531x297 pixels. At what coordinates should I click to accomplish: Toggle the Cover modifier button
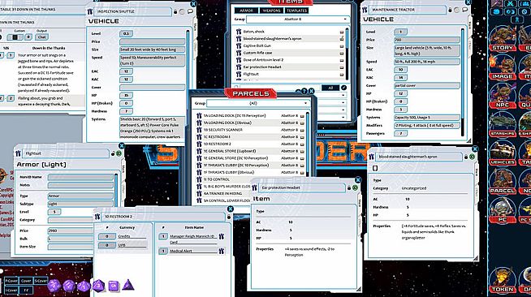point(26,281)
